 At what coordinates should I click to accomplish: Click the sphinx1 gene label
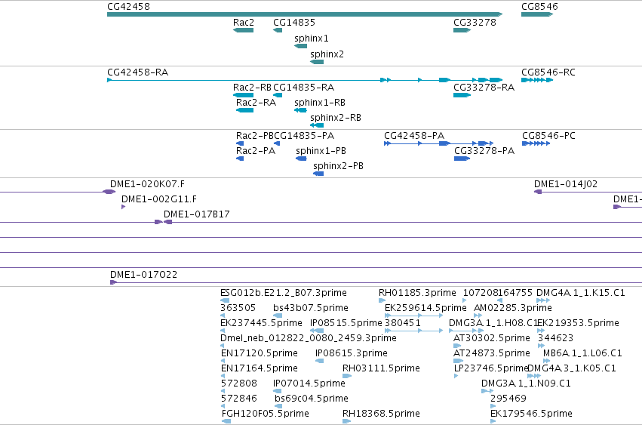(311, 38)
